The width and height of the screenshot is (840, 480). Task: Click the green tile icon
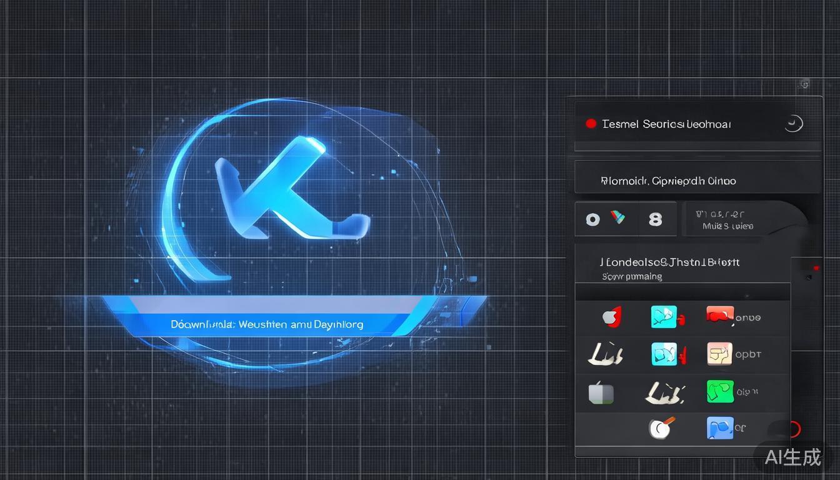point(720,391)
